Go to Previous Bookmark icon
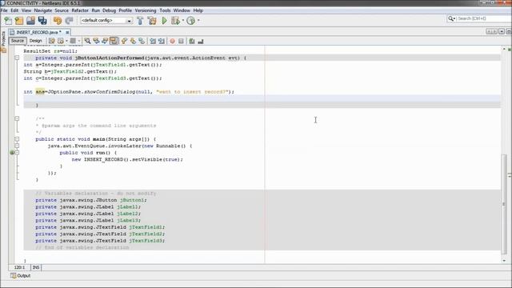Screen dimensions: 512x288 (x=124, y=41)
